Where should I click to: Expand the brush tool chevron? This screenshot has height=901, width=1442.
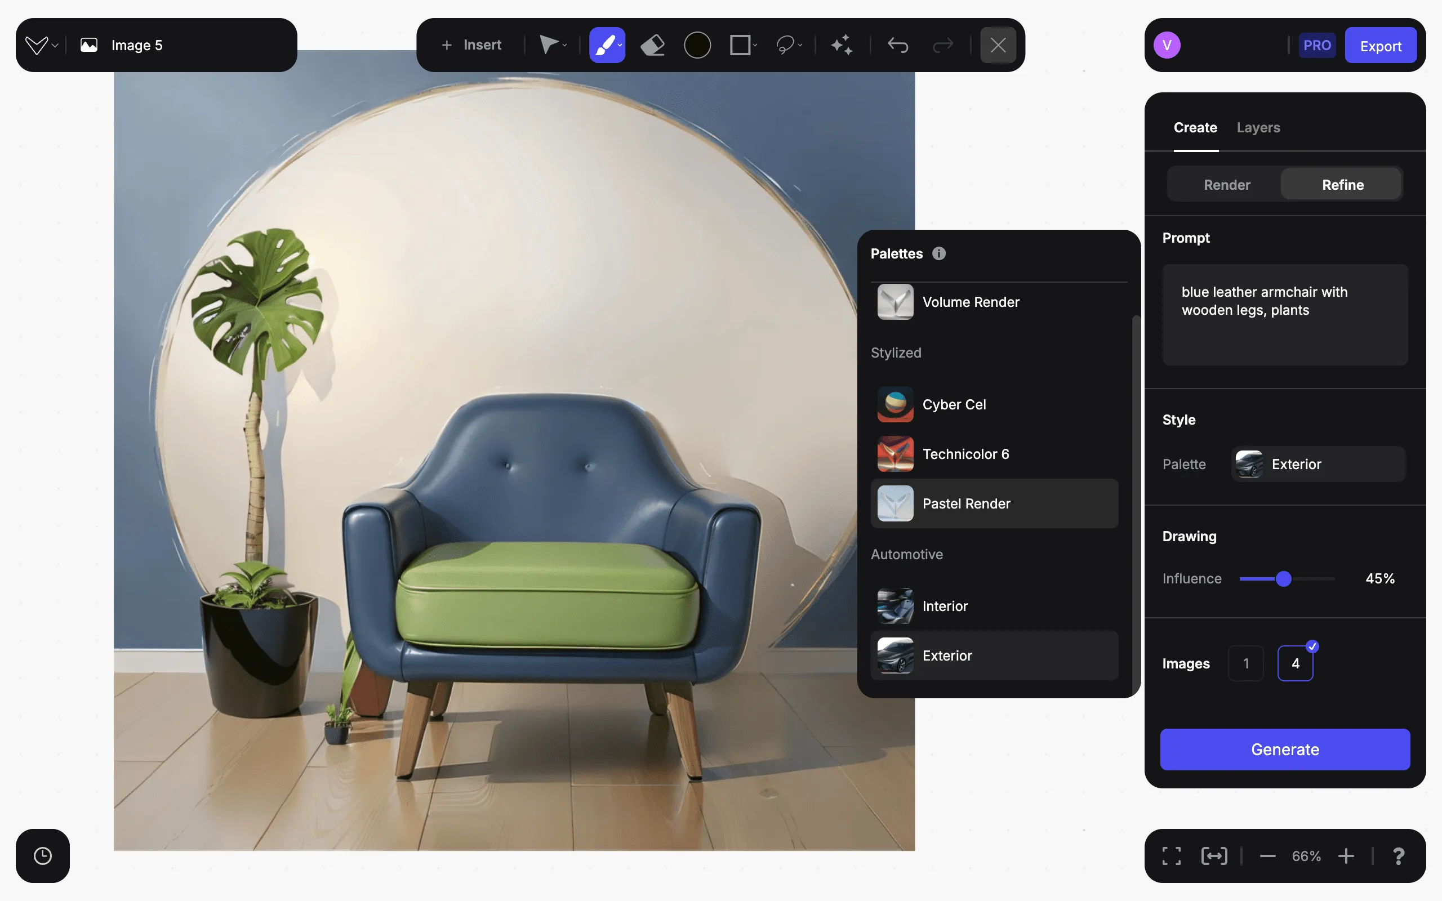coord(620,45)
